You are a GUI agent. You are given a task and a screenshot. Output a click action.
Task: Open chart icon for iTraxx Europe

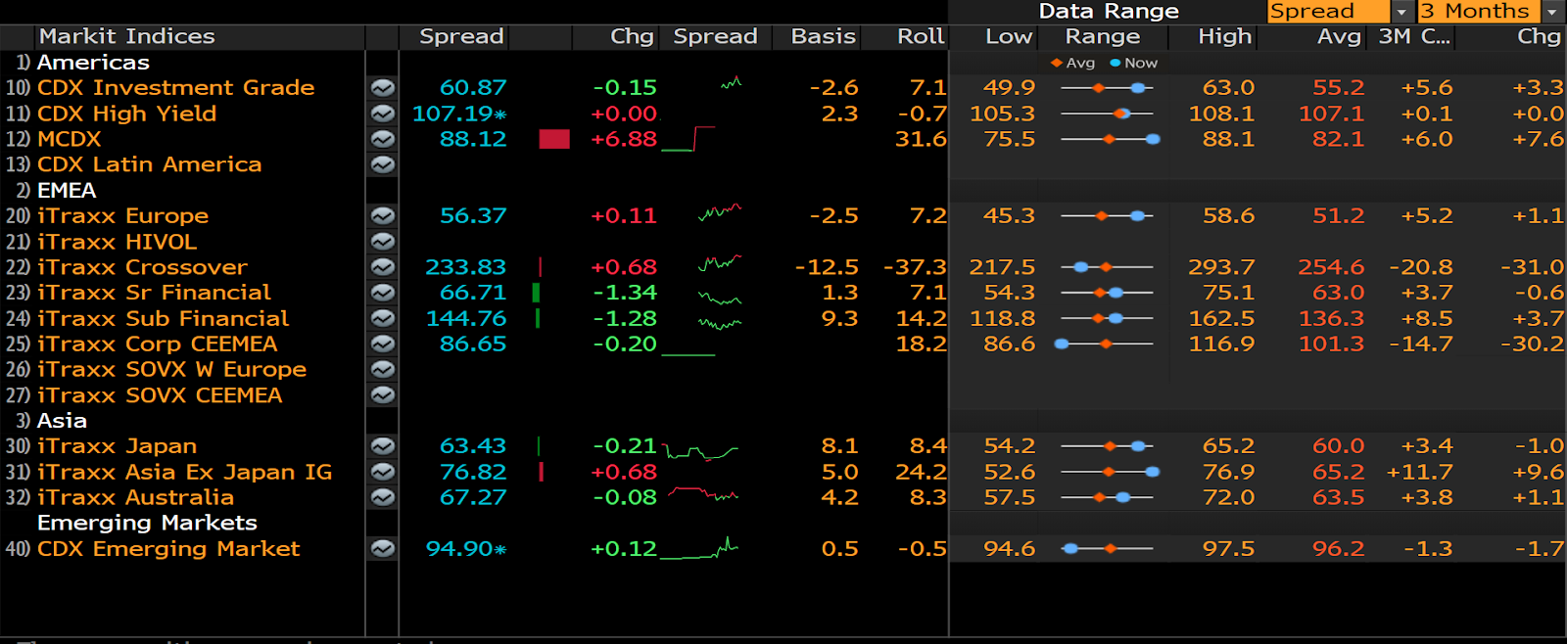[x=383, y=215]
